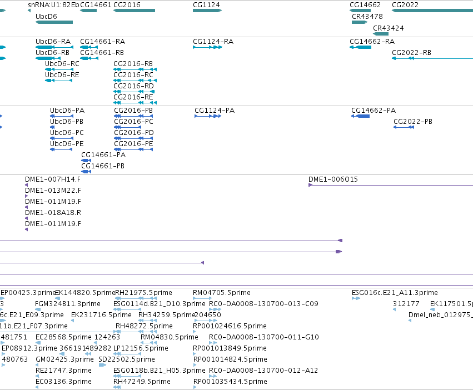Select the CG2022 gene label

pyautogui.click(x=405, y=5)
